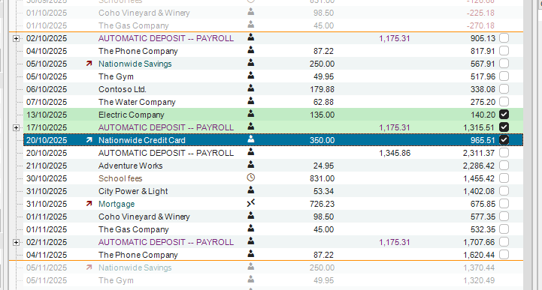Image resolution: width=542 pixels, height=290 pixels.
Task: Click the 831.00 School fees payment dated 30/10/2025
Action: 322,178
